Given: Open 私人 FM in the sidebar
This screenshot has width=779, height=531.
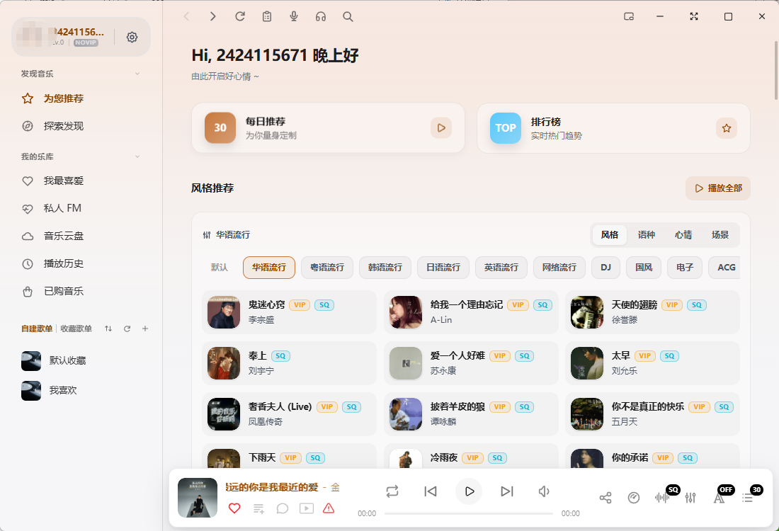Looking at the screenshot, I should coord(81,208).
